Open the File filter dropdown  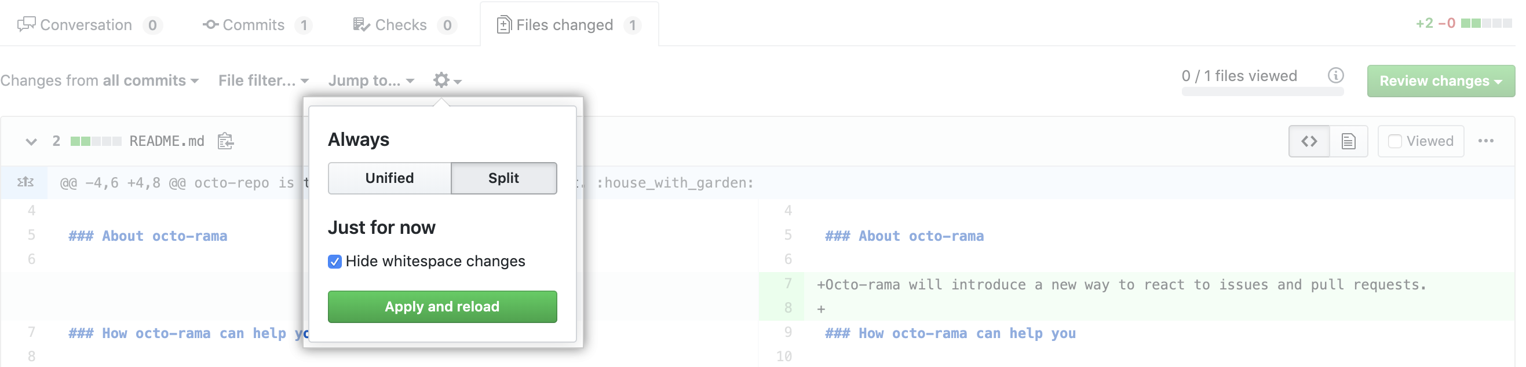coord(263,80)
